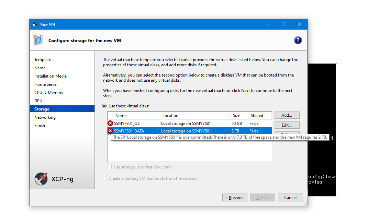Go to the Name wizard step
The width and height of the screenshot is (379, 222).
click(x=40, y=68)
